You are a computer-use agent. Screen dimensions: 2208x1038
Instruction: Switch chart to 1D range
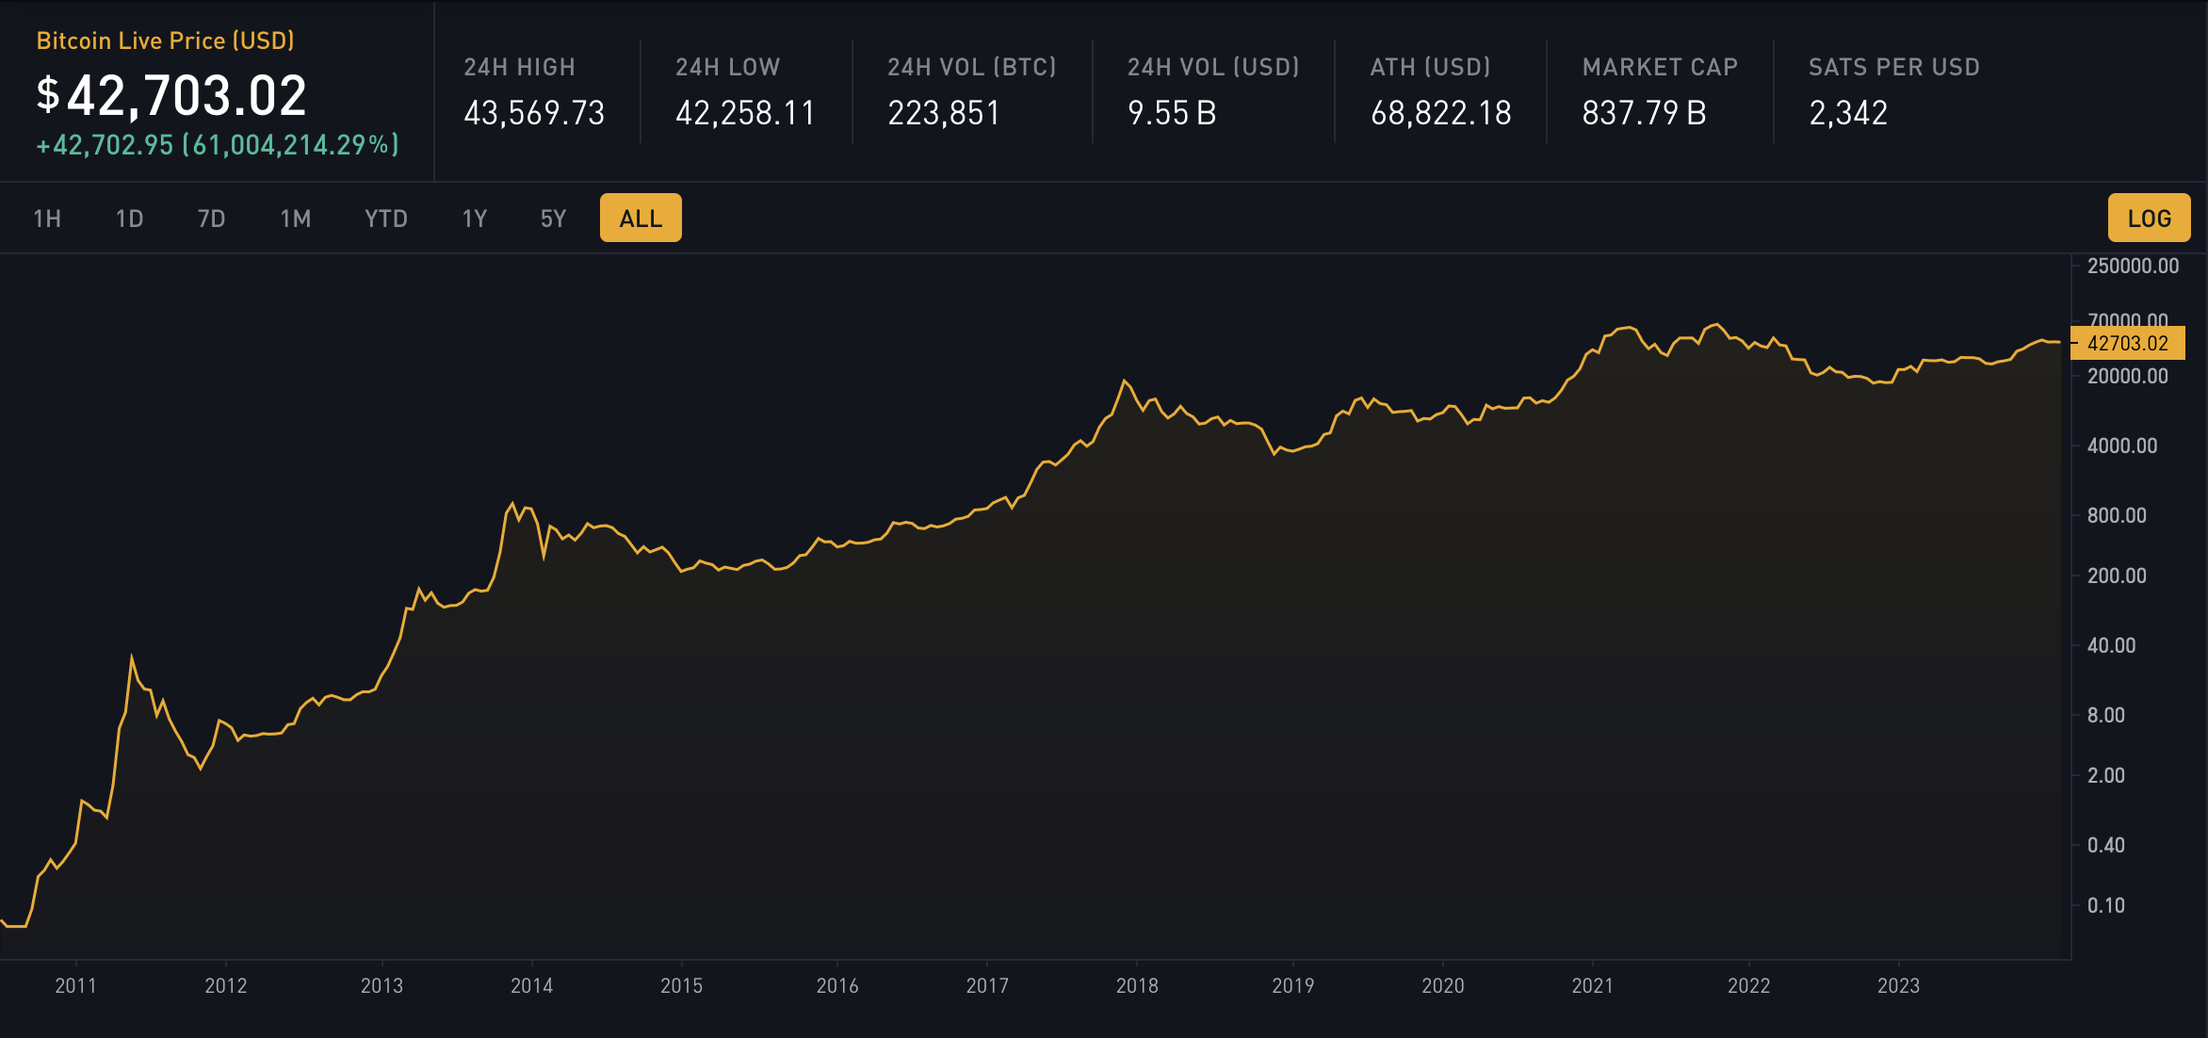point(129,219)
